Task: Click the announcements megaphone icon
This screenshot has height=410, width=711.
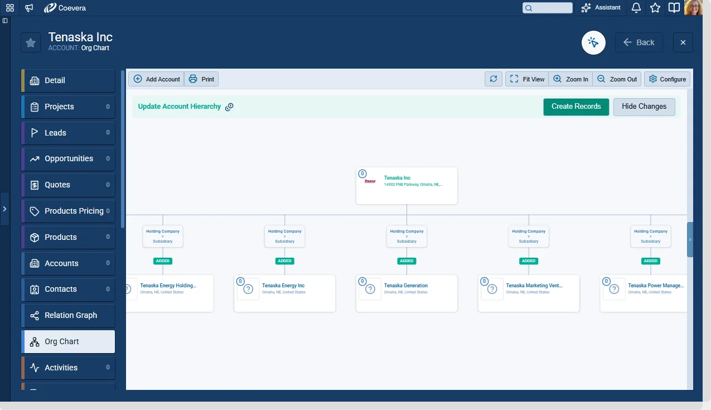Action: point(29,8)
